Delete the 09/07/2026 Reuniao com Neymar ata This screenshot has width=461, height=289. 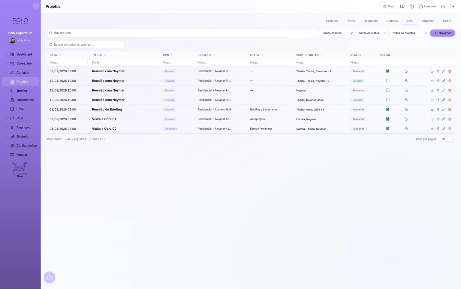(450, 71)
